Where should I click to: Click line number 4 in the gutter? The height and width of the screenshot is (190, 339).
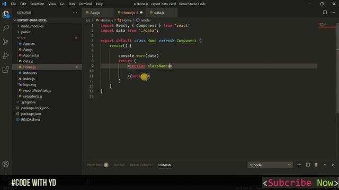click(92, 41)
